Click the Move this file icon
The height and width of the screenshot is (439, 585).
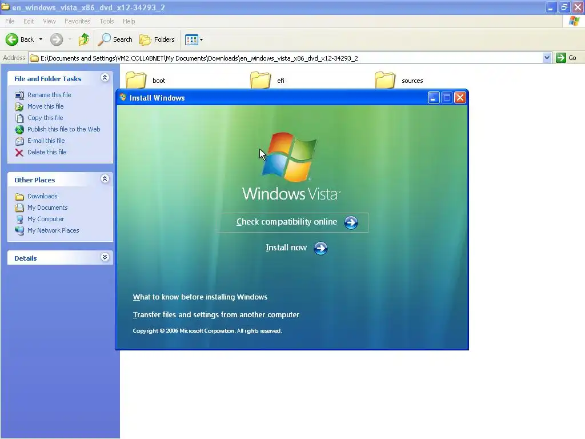coord(19,107)
